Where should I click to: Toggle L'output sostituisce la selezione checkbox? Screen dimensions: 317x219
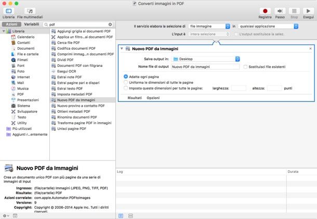tap(236, 34)
